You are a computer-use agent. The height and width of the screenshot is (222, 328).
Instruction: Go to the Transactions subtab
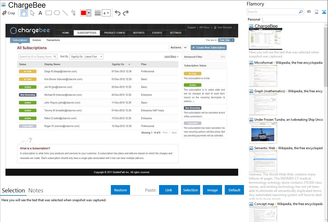pyautogui.click(x=53, y=40)
